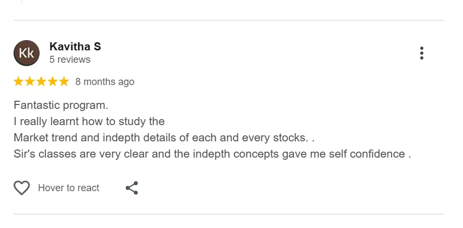Click the divider line above the review
This screenshot has height=228, width=463.
[229, 21]
